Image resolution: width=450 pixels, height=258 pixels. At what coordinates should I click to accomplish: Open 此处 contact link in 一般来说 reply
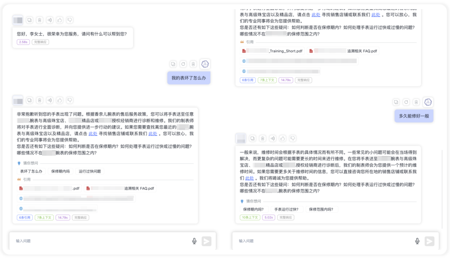[250, 178]
